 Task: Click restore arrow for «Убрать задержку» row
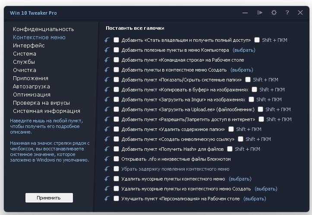click(107, 169)
